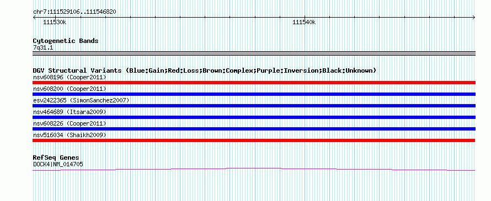491x201 pixels.
Task: Open the DGV Structural Variants track heading
Action: point(205,70)
